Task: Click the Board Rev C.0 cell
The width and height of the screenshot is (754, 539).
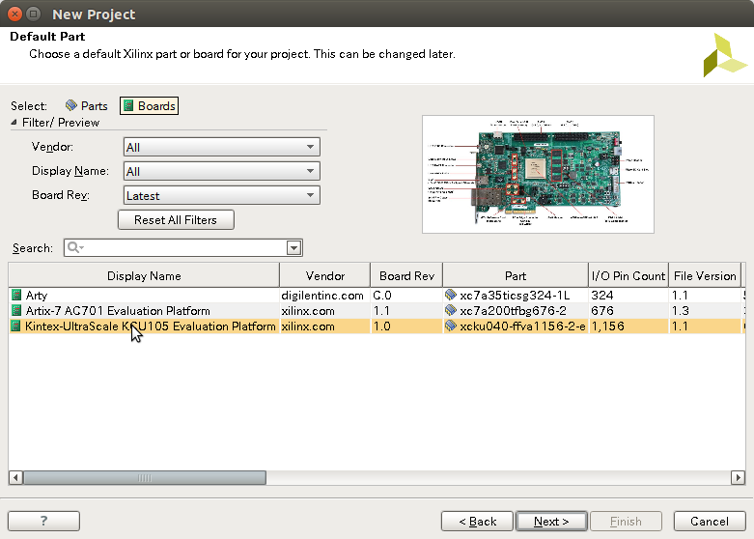Action: click(406, 295)
